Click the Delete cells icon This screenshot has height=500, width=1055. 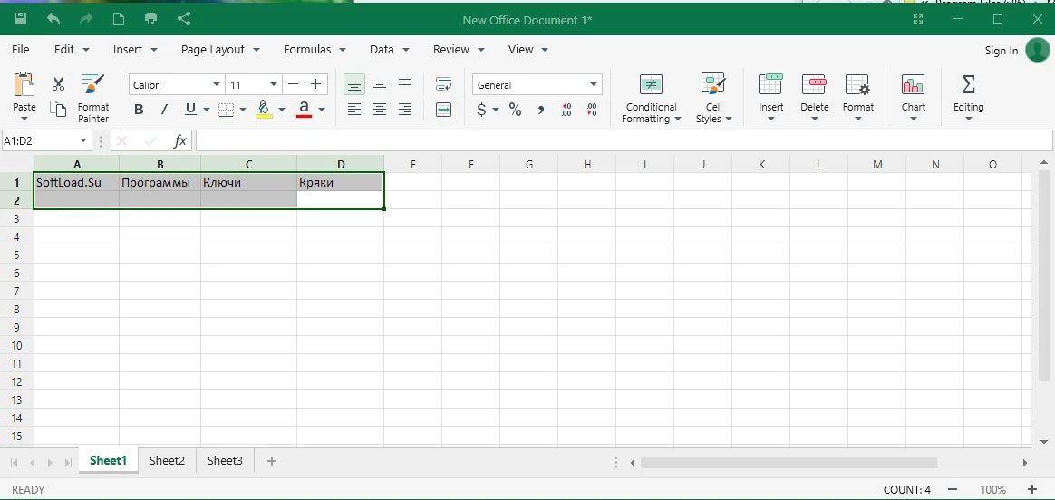click(x=814, y=84)
